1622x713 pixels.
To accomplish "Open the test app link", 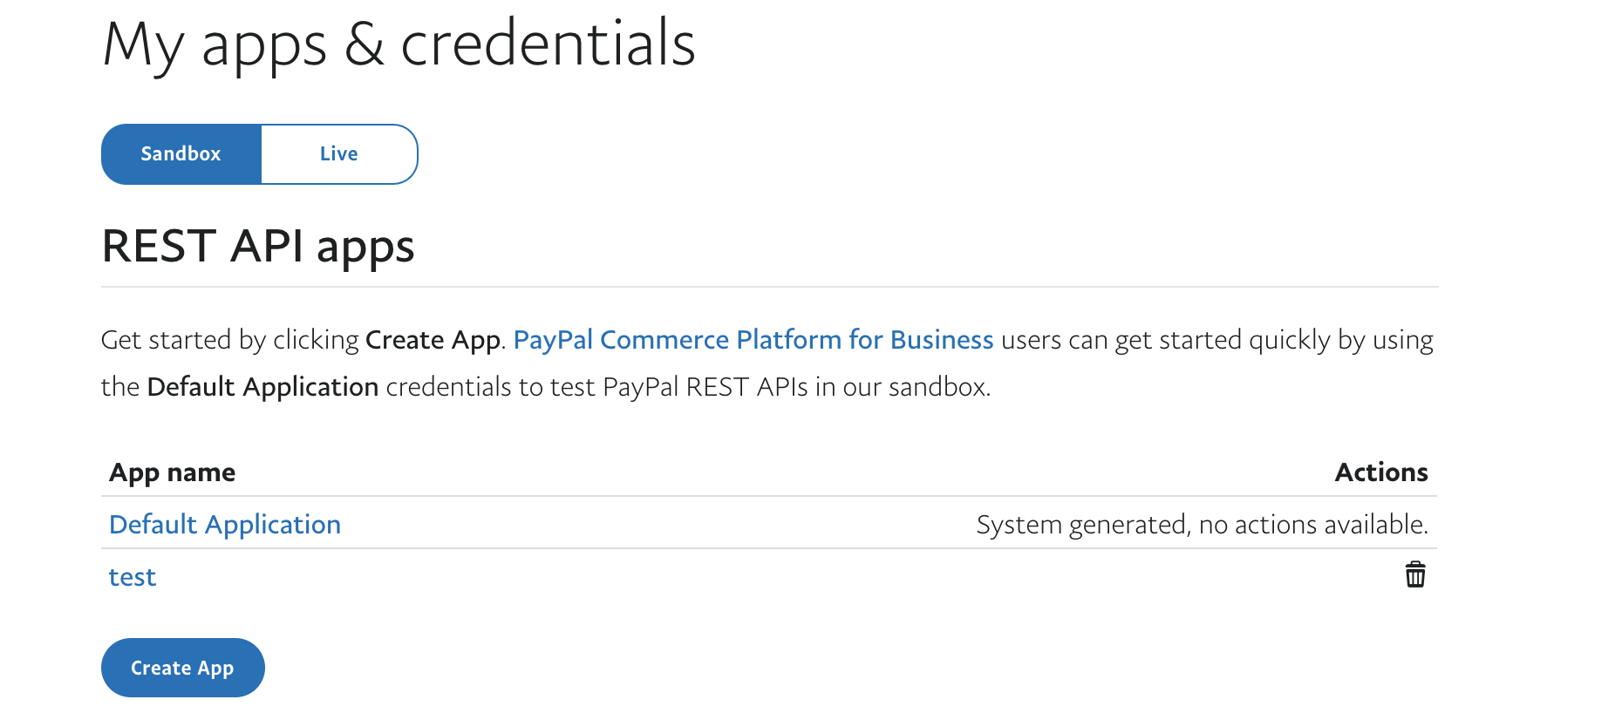I will click(x=133, y=577).
